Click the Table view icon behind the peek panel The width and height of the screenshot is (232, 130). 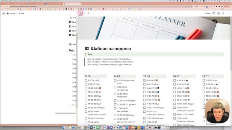pyautogui.click(x=70, y=44)
